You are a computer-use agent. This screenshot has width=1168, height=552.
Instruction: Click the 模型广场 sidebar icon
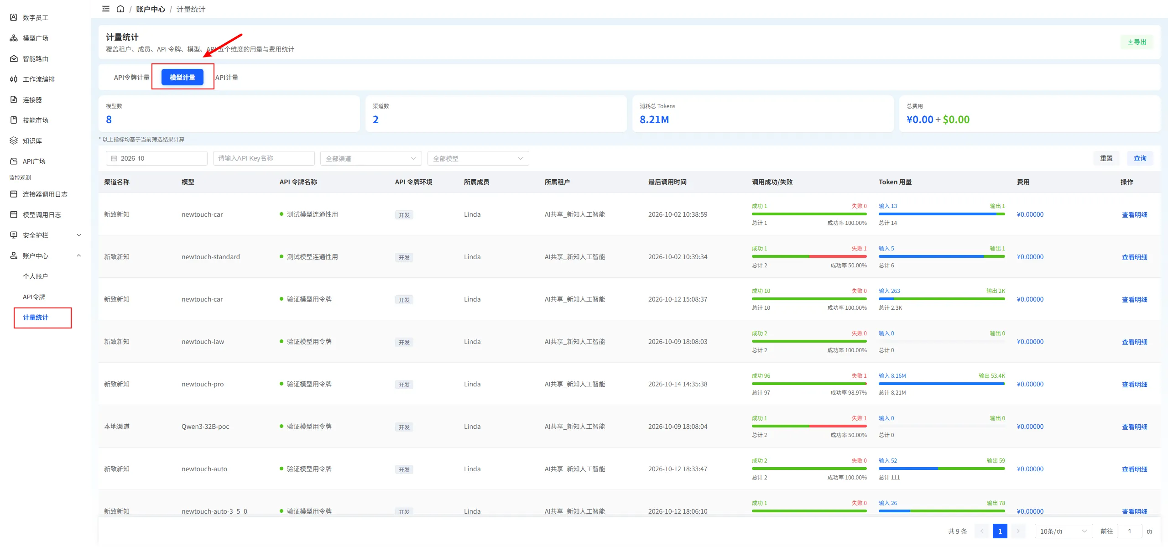coord(14,38)
